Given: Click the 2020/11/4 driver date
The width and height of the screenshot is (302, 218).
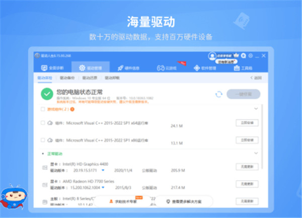Looking at the screenshot, I should tap(123, 171).
